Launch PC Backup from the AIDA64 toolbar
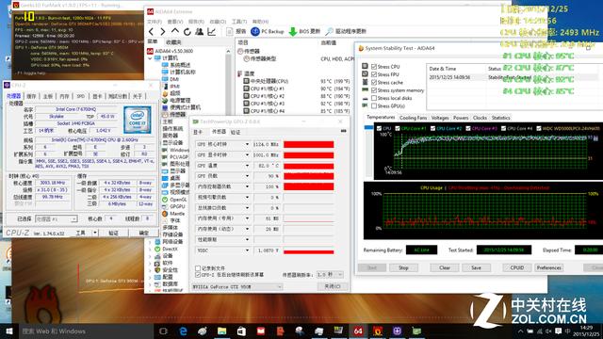The height and width of the screenshot is (339, 603). (x=268, y=31)
